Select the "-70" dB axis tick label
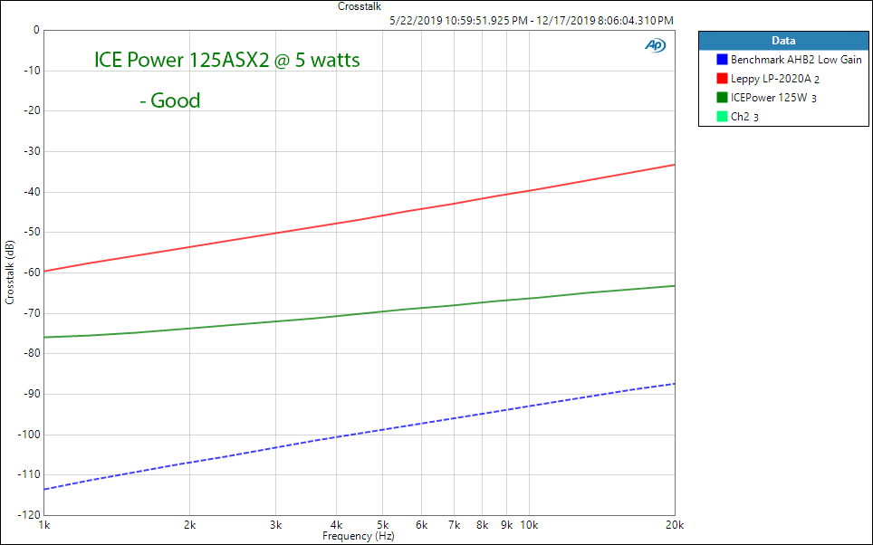 (x=32, y=313)
